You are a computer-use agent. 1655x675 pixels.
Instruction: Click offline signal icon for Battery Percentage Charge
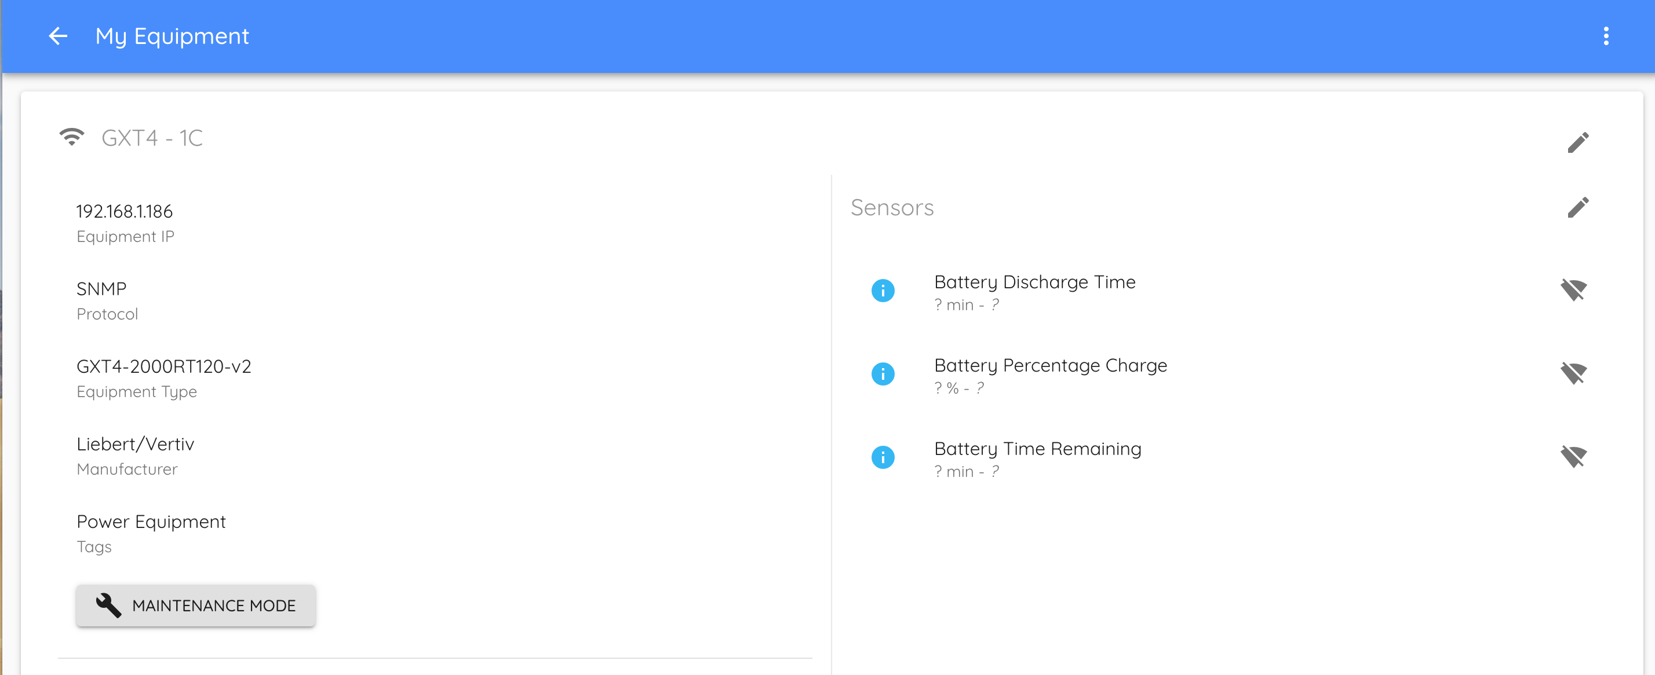[1573, 374]
